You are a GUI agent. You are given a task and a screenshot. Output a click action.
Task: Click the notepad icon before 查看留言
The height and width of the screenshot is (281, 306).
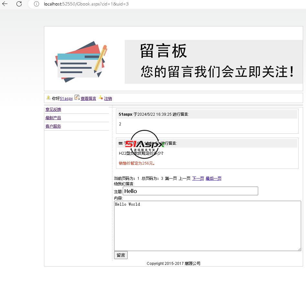click(x=77, y=98)
